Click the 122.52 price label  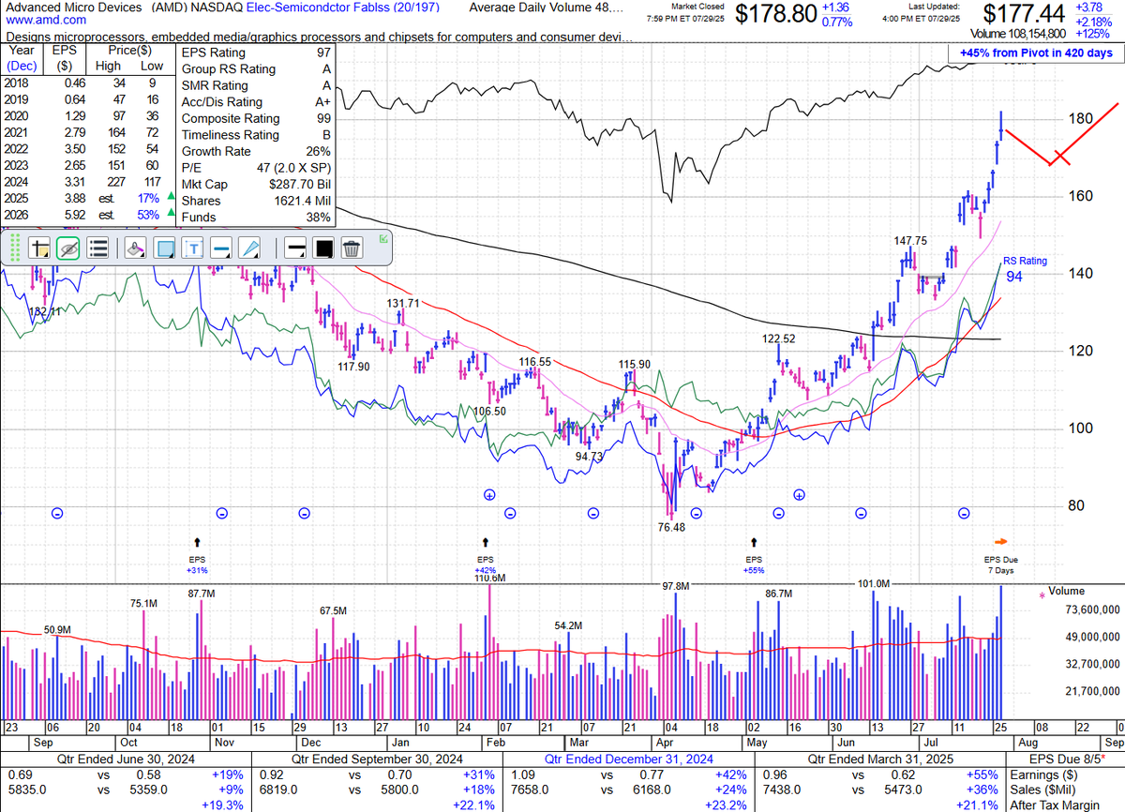click(x=778, y=338)
